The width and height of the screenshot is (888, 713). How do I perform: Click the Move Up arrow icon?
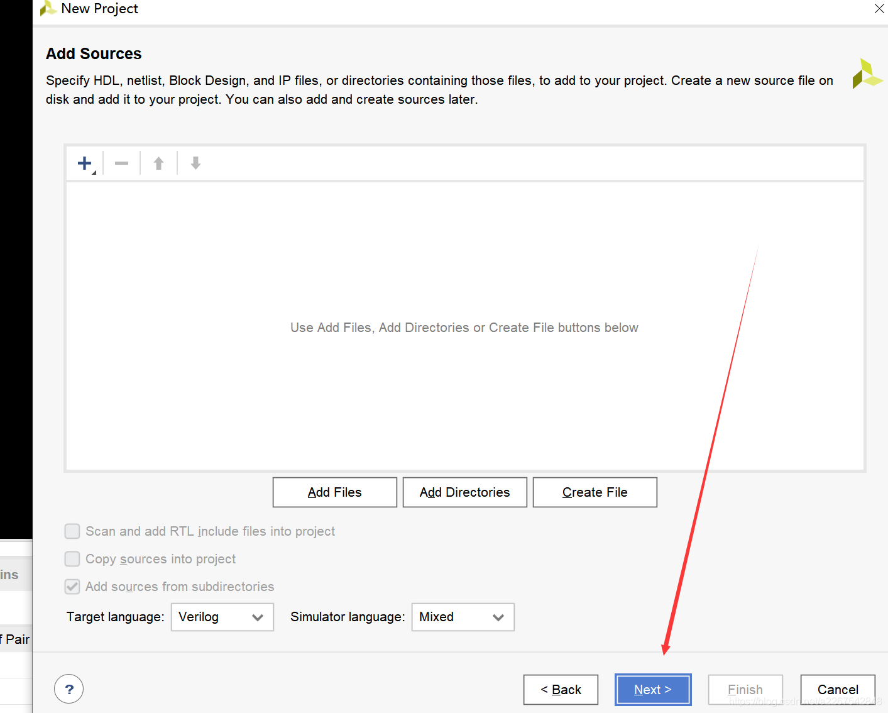pos(158,163)
